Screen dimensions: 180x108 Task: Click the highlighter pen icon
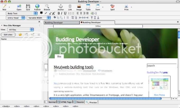click(x=46, y=13)
